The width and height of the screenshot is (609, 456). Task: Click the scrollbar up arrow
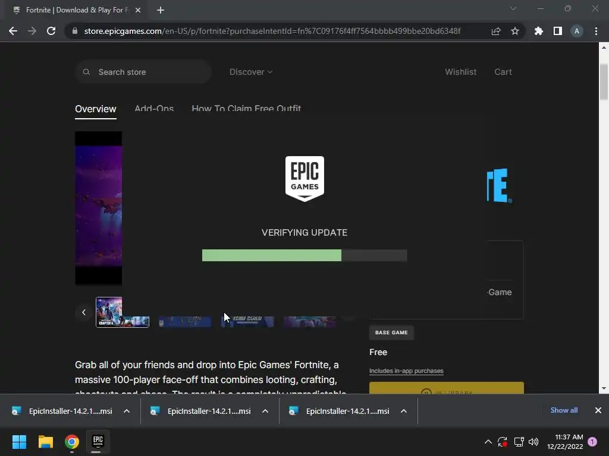[604, 47]
